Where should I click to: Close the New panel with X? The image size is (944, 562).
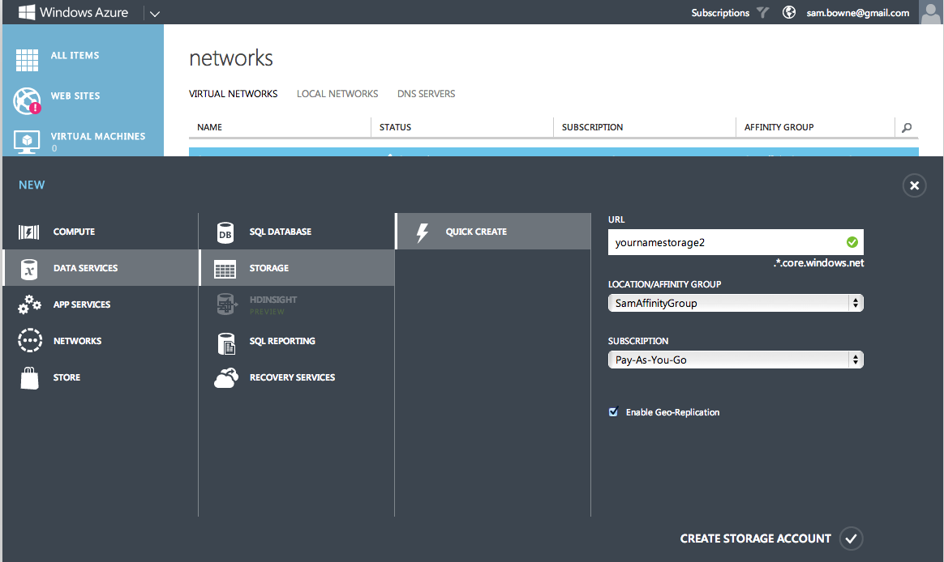tap(914, 186)
